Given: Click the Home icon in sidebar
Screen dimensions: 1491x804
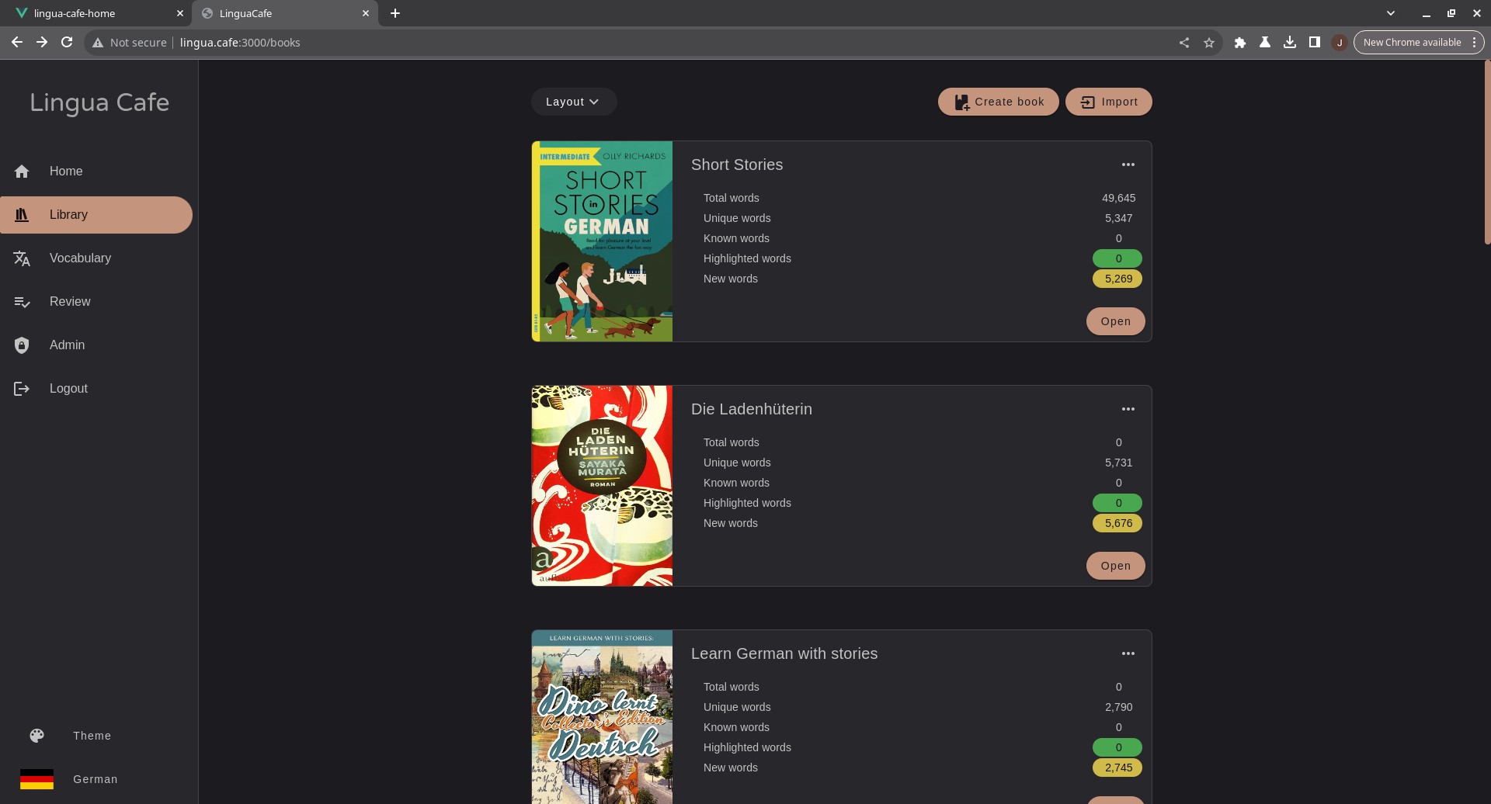Looking at the screenshot, I should [x=22, y=172].
